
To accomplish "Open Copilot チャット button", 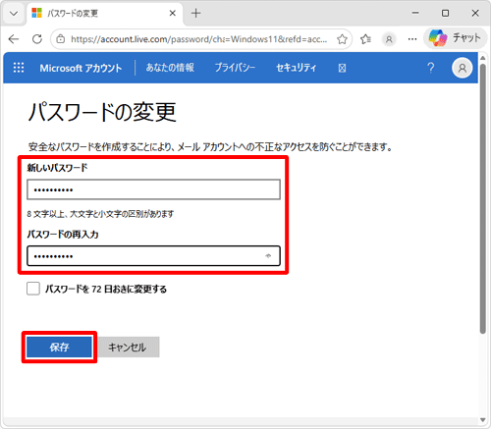I will [x=456, y=38].
